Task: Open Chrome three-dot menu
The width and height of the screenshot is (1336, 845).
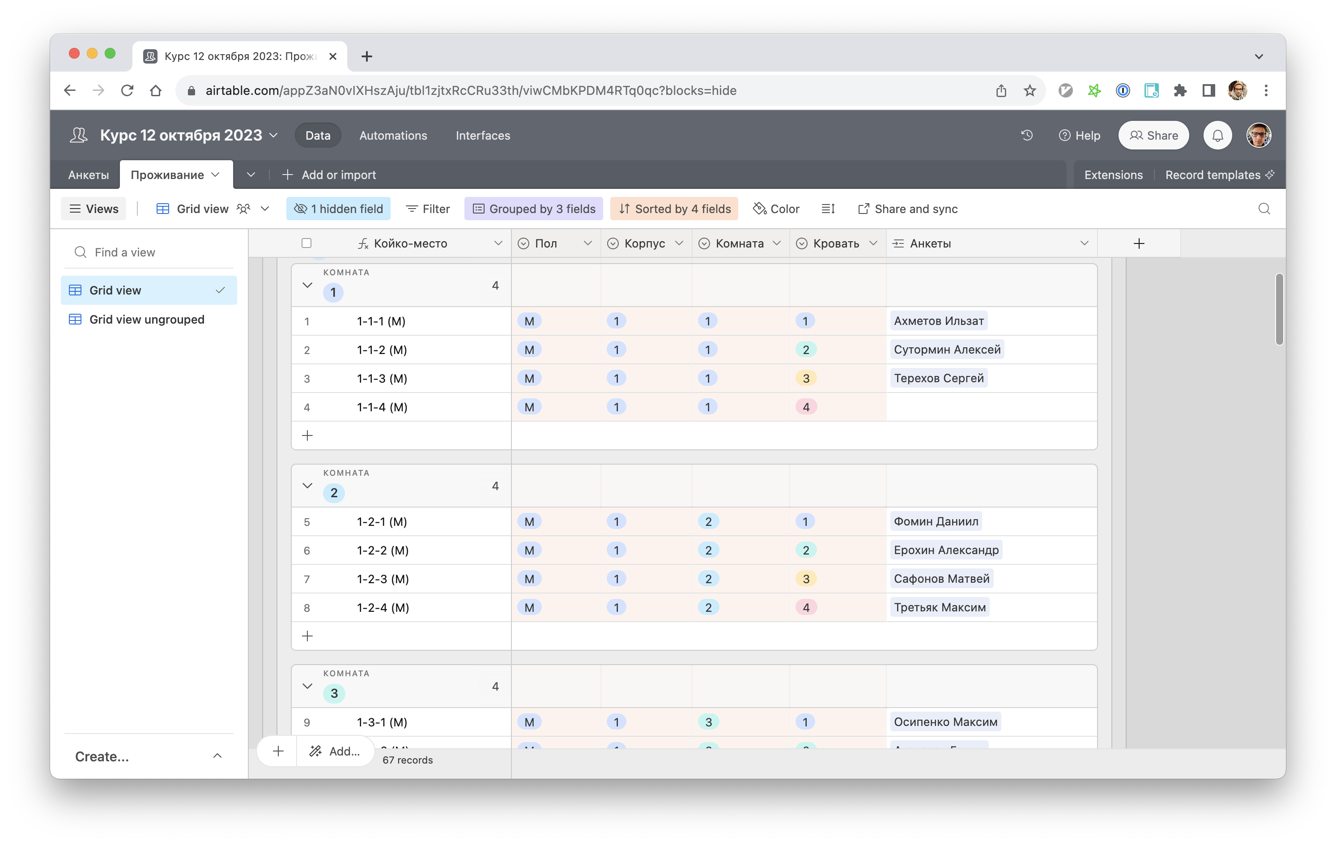Action: coord(1266,90)
